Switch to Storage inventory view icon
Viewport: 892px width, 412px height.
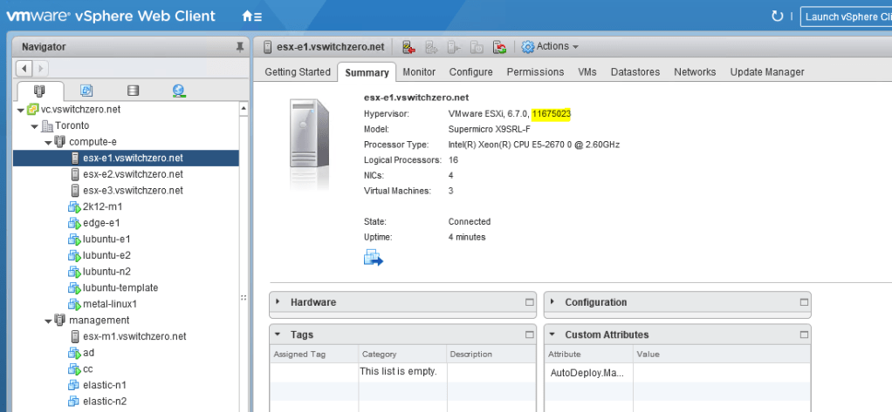tap(133, 91)
